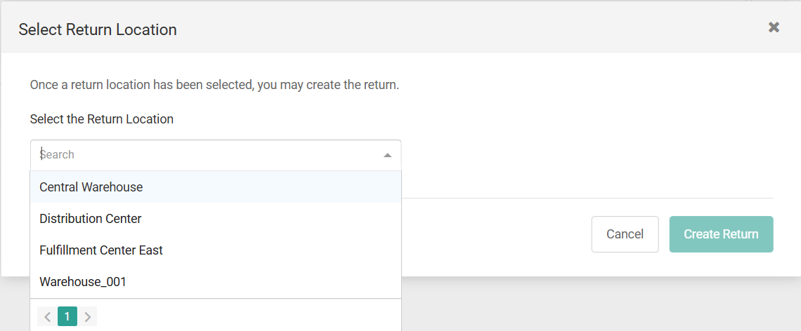This screenshot has width=801, height=331.
Task: Click the pagination strip beside the page arrows
Action: (246, 317)
